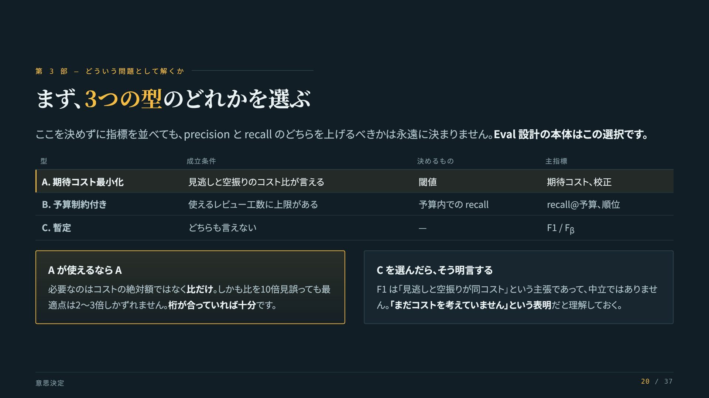Select row A. 期待コスト最小化
The height and width of the screenshot is (398, 709).
[x=354, y=181]
